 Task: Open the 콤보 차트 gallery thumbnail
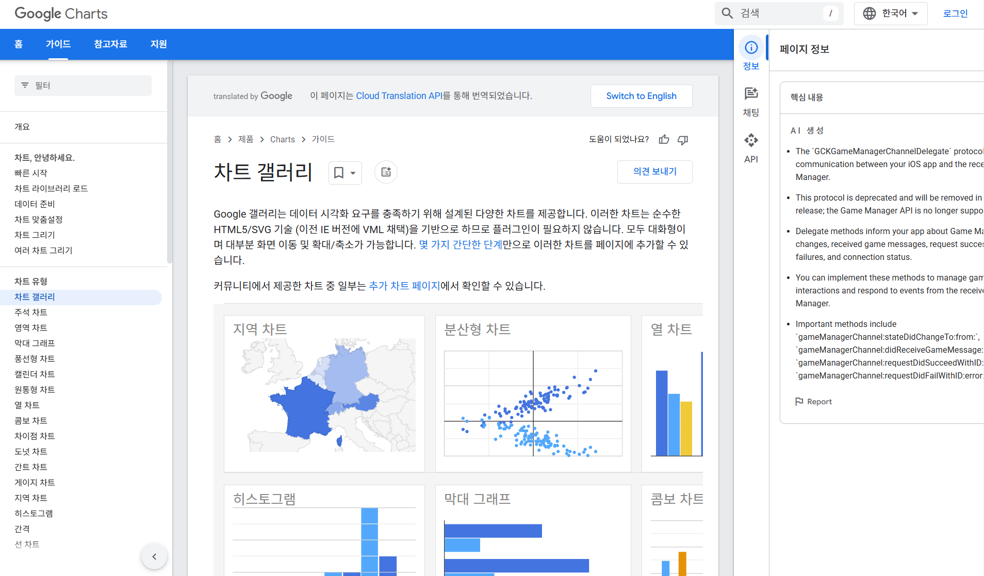673,530
